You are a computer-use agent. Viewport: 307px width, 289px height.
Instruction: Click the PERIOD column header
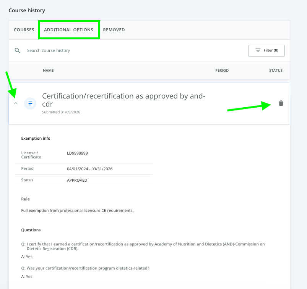pyautogui.click(x=222, y=71)
